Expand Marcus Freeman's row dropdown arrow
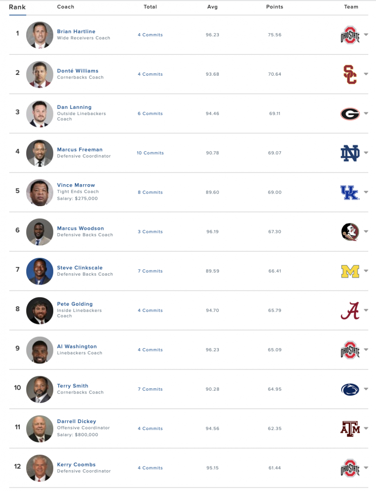The height and width of the screenshot is (491, 376). 366,153
